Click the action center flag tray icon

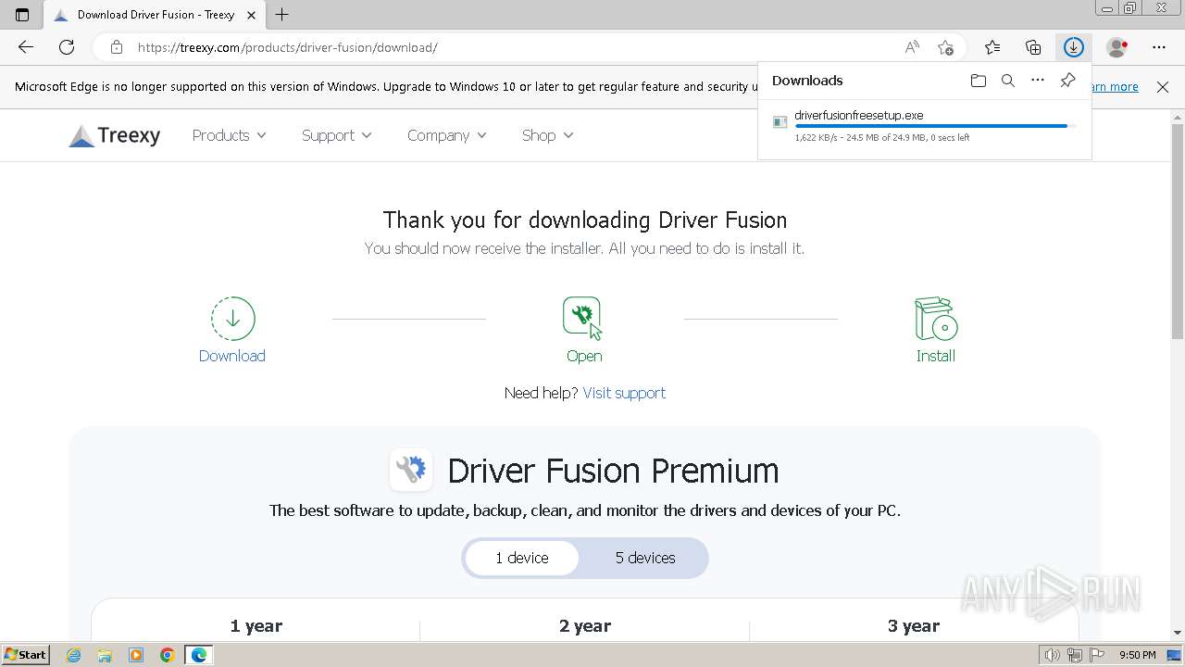(x=1096, y=655)
